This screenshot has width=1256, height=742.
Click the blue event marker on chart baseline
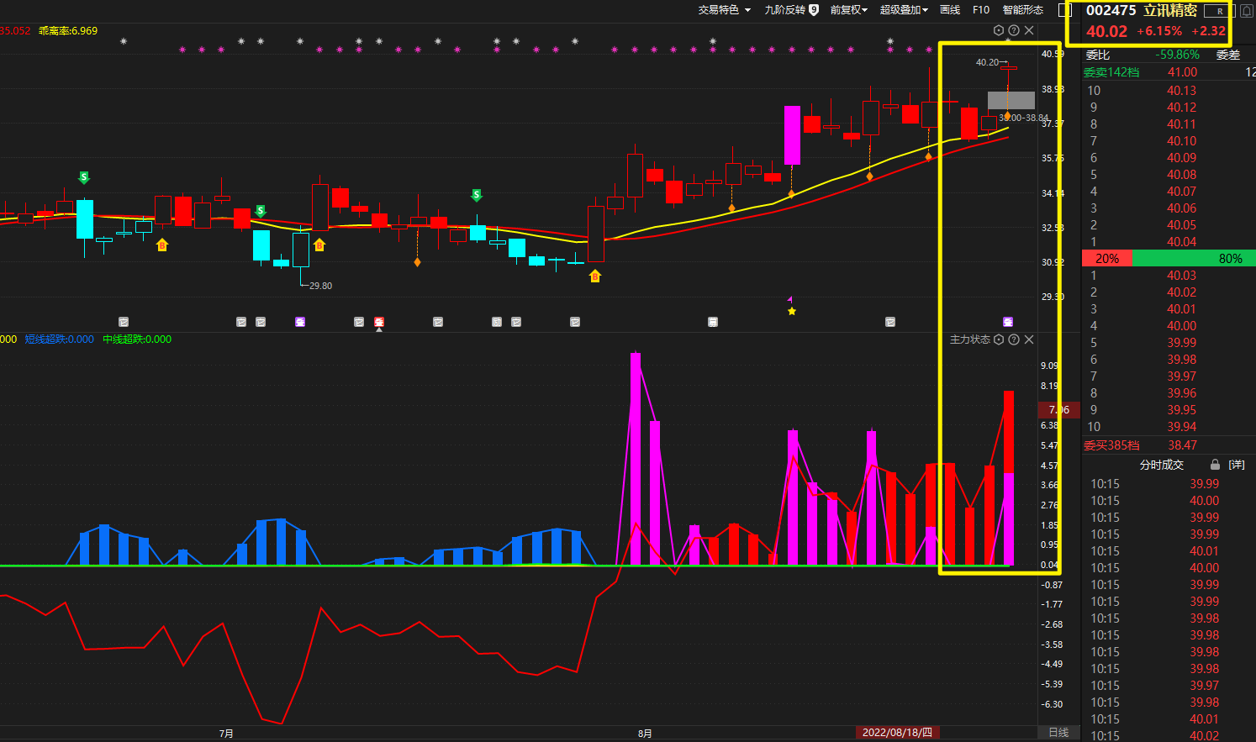(497, 322)
